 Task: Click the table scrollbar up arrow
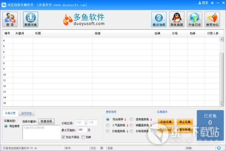(221, 39)
